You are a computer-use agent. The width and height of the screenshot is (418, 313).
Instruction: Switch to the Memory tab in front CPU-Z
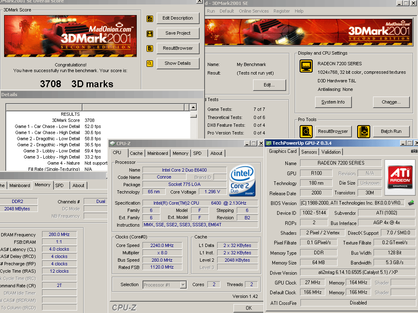[180, 153]
